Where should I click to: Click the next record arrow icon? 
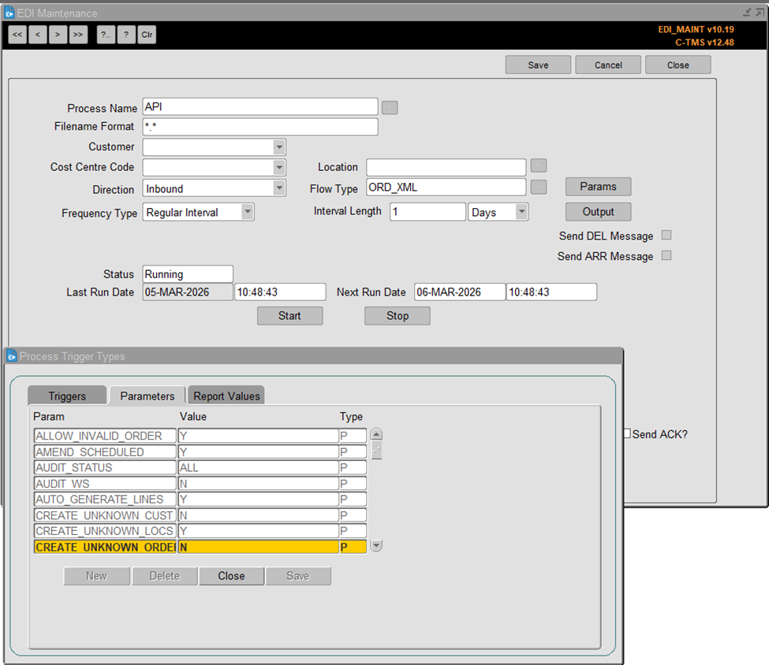click(57, 34)
